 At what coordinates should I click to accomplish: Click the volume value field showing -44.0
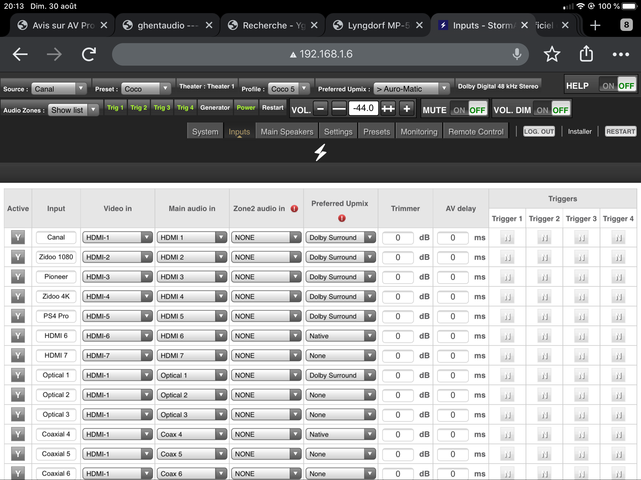[x=363, y=108]
